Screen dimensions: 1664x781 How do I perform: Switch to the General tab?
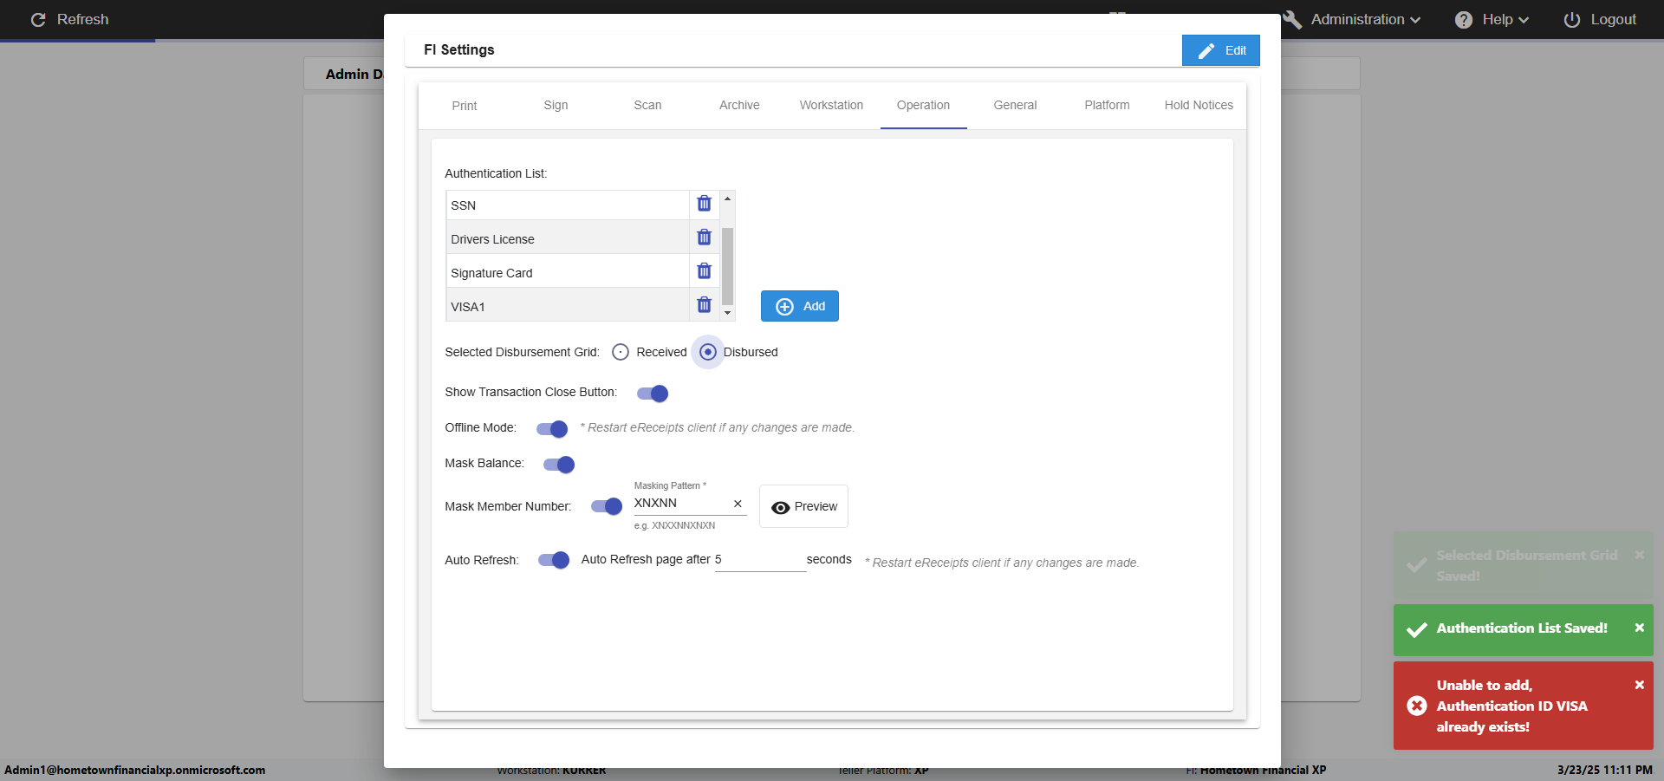coord(1015,105)
